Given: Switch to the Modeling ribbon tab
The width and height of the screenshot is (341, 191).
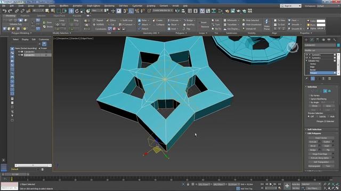Looking at the screenshot, I should click(11, 16).
